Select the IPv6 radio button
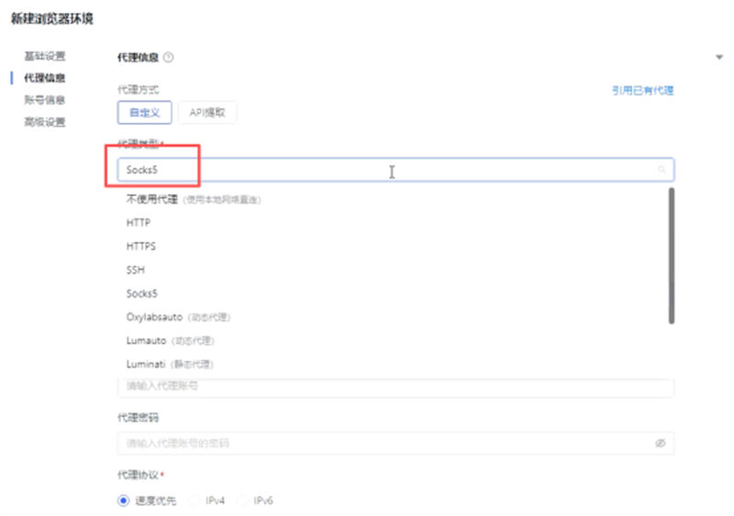Screen dimensions: 734x516 click(242, 500)
